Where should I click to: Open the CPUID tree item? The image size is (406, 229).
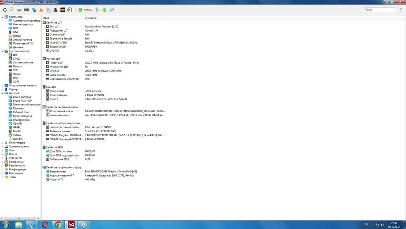17,59
